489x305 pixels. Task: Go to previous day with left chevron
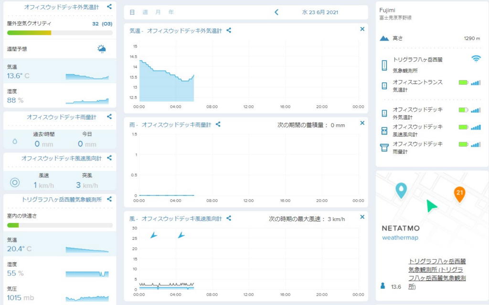coord(276,12)
